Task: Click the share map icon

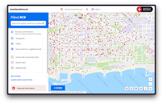Action: tap(150, 18)
